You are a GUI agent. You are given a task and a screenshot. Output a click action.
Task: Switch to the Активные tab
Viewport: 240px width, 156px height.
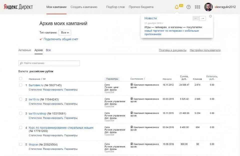click(x=25, y=50)
